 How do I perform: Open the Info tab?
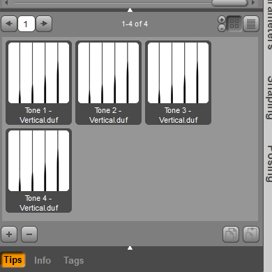(43, 260)
